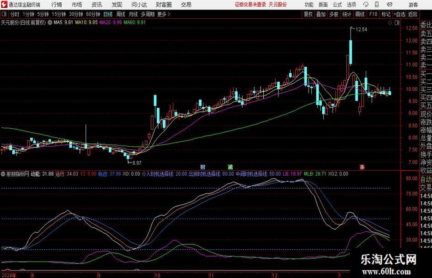
Task: Switch to the 周线 period tab
Action: [120, 14]
